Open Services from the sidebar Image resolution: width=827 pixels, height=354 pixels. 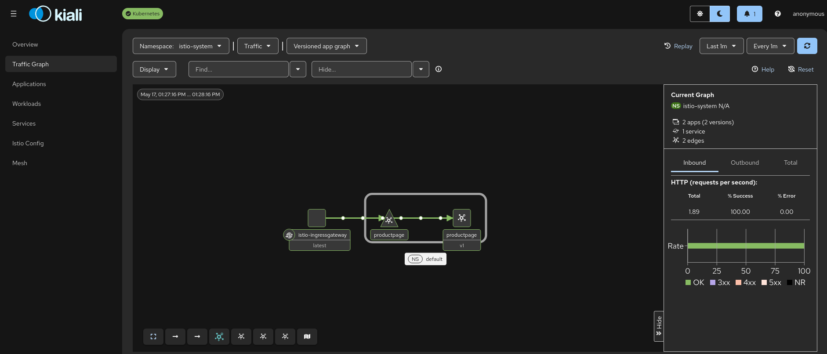click(61, 123)
